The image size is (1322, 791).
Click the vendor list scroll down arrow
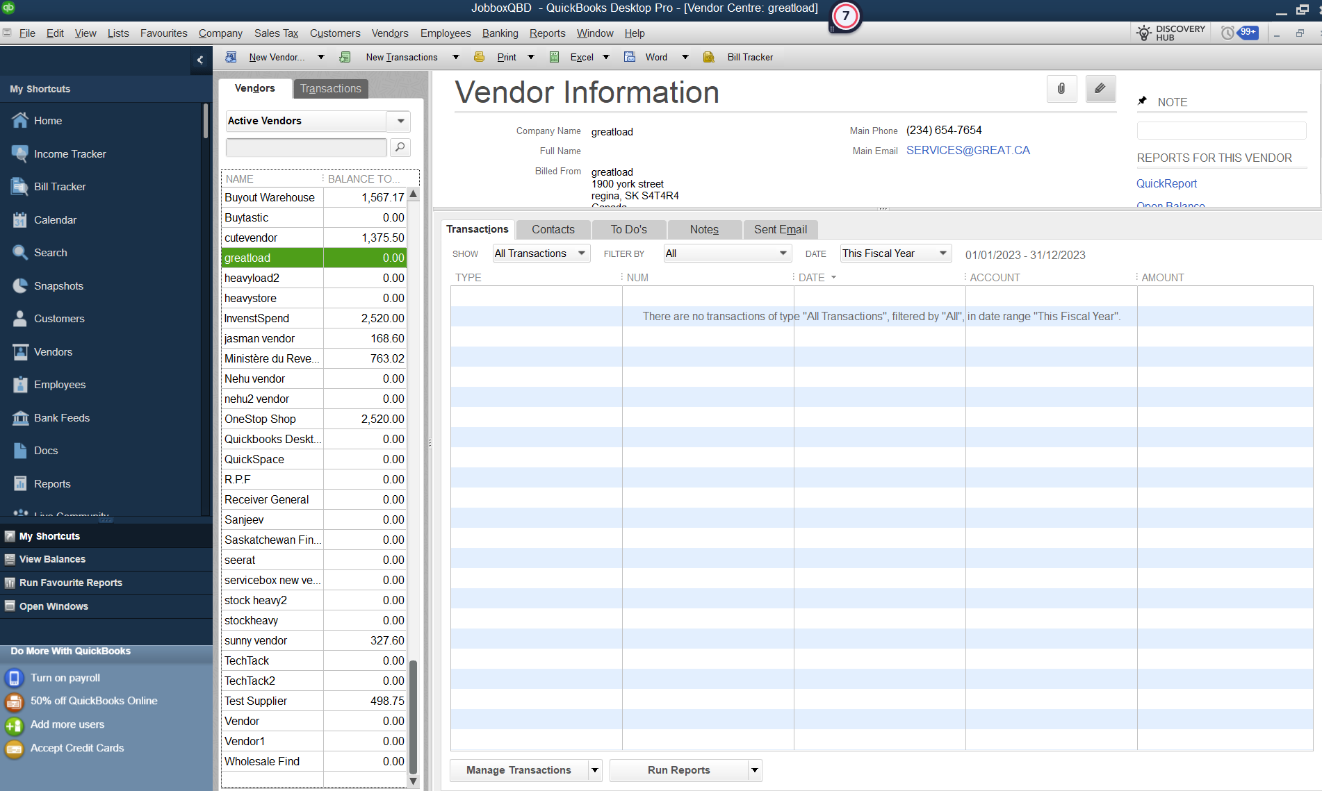(413, 781)
